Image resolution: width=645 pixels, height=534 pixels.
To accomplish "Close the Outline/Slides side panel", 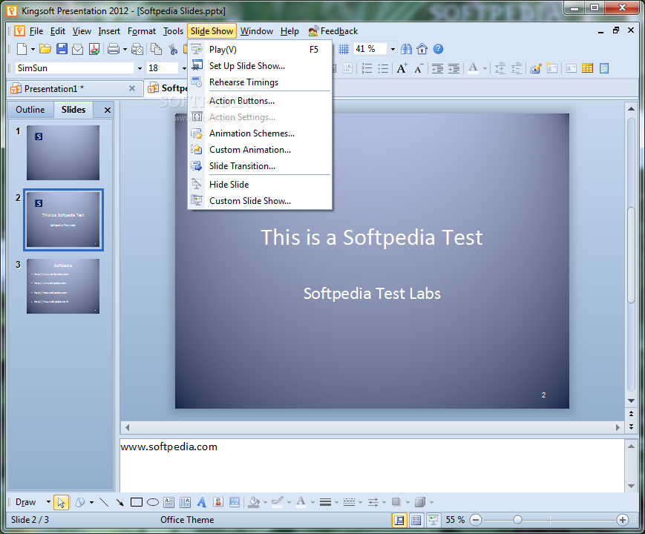I will coord(108,110).
